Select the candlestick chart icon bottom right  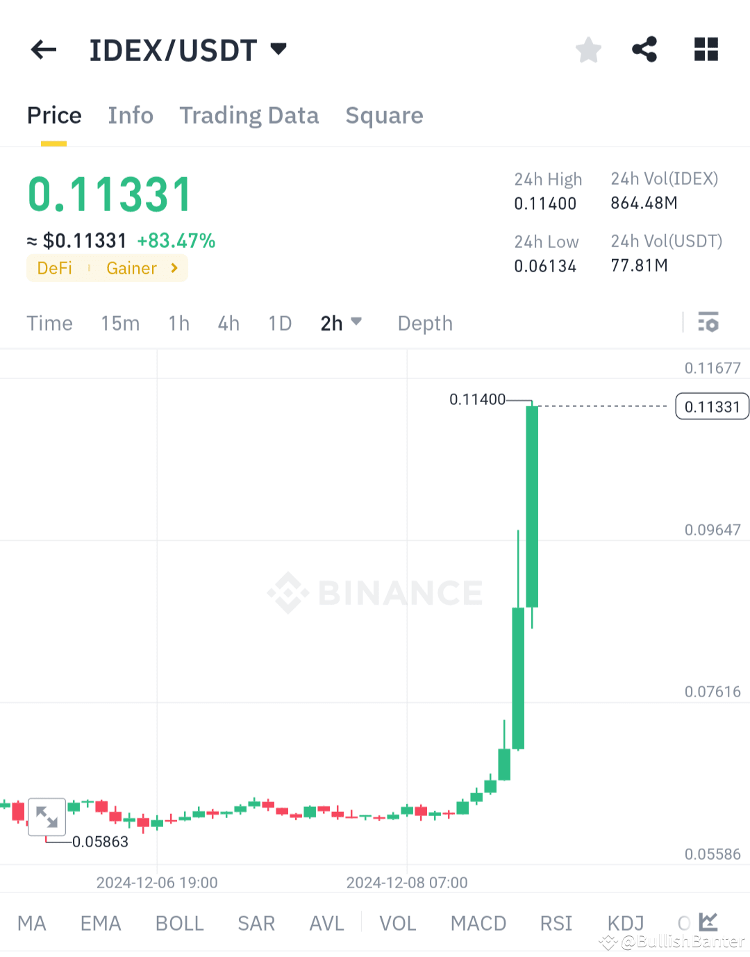(x=708, y=922)
